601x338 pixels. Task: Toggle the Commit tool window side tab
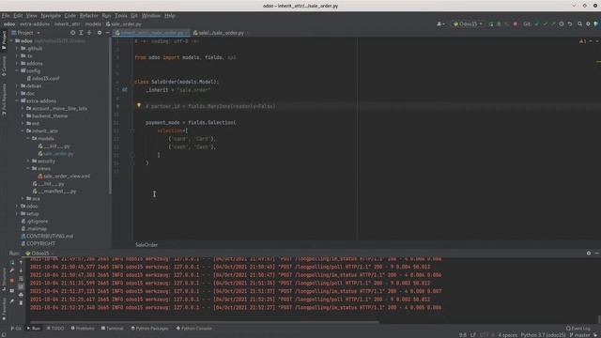click(4, 67)
